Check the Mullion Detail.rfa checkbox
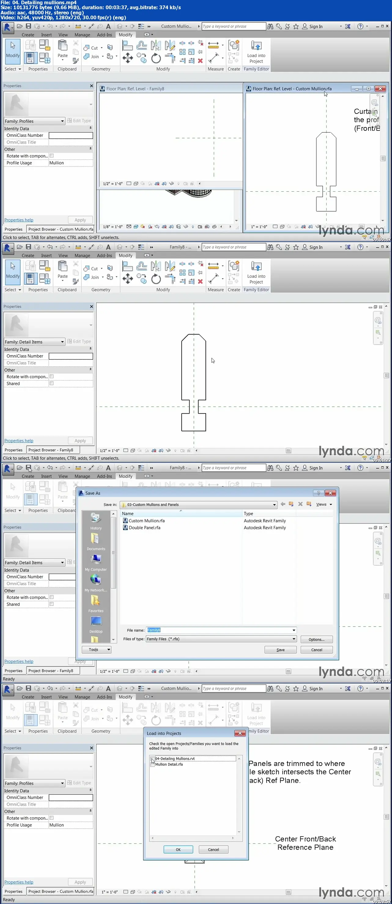The height and width of the screenshot is (904, 392). point(152,764)
